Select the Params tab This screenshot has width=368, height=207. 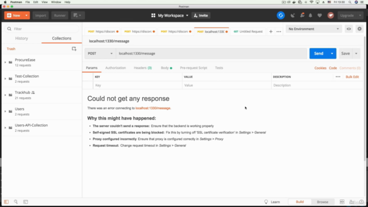(91, 68)
